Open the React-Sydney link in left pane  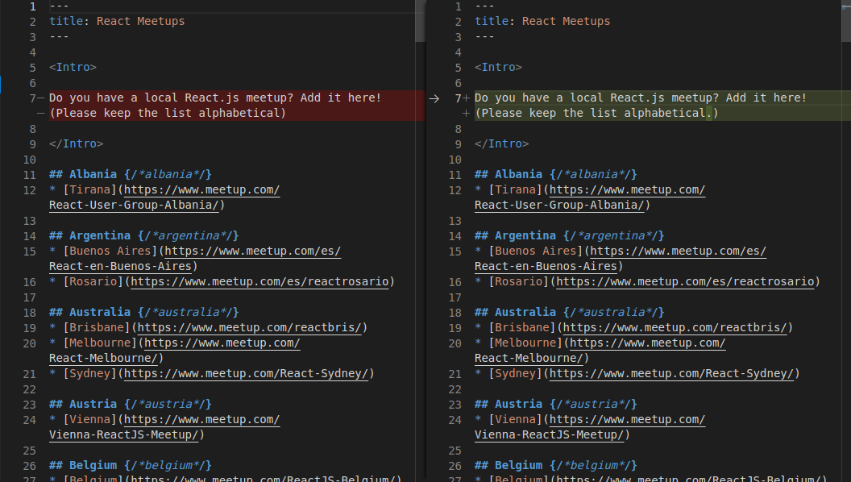247,373
